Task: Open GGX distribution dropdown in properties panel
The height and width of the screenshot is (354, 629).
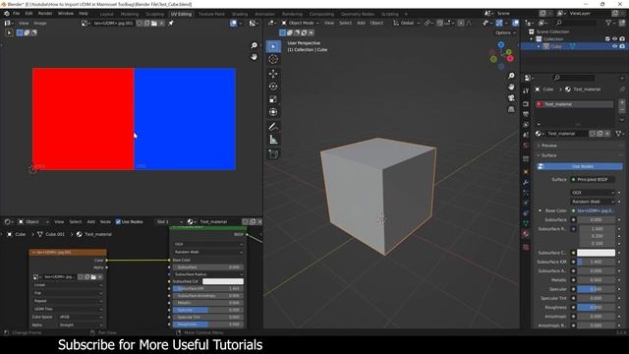Action: point(593,193)
